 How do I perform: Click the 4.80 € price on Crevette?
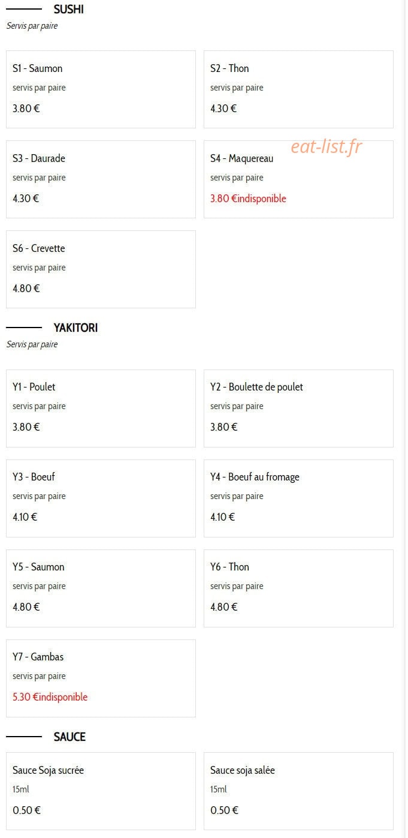(x=26, y=289)
